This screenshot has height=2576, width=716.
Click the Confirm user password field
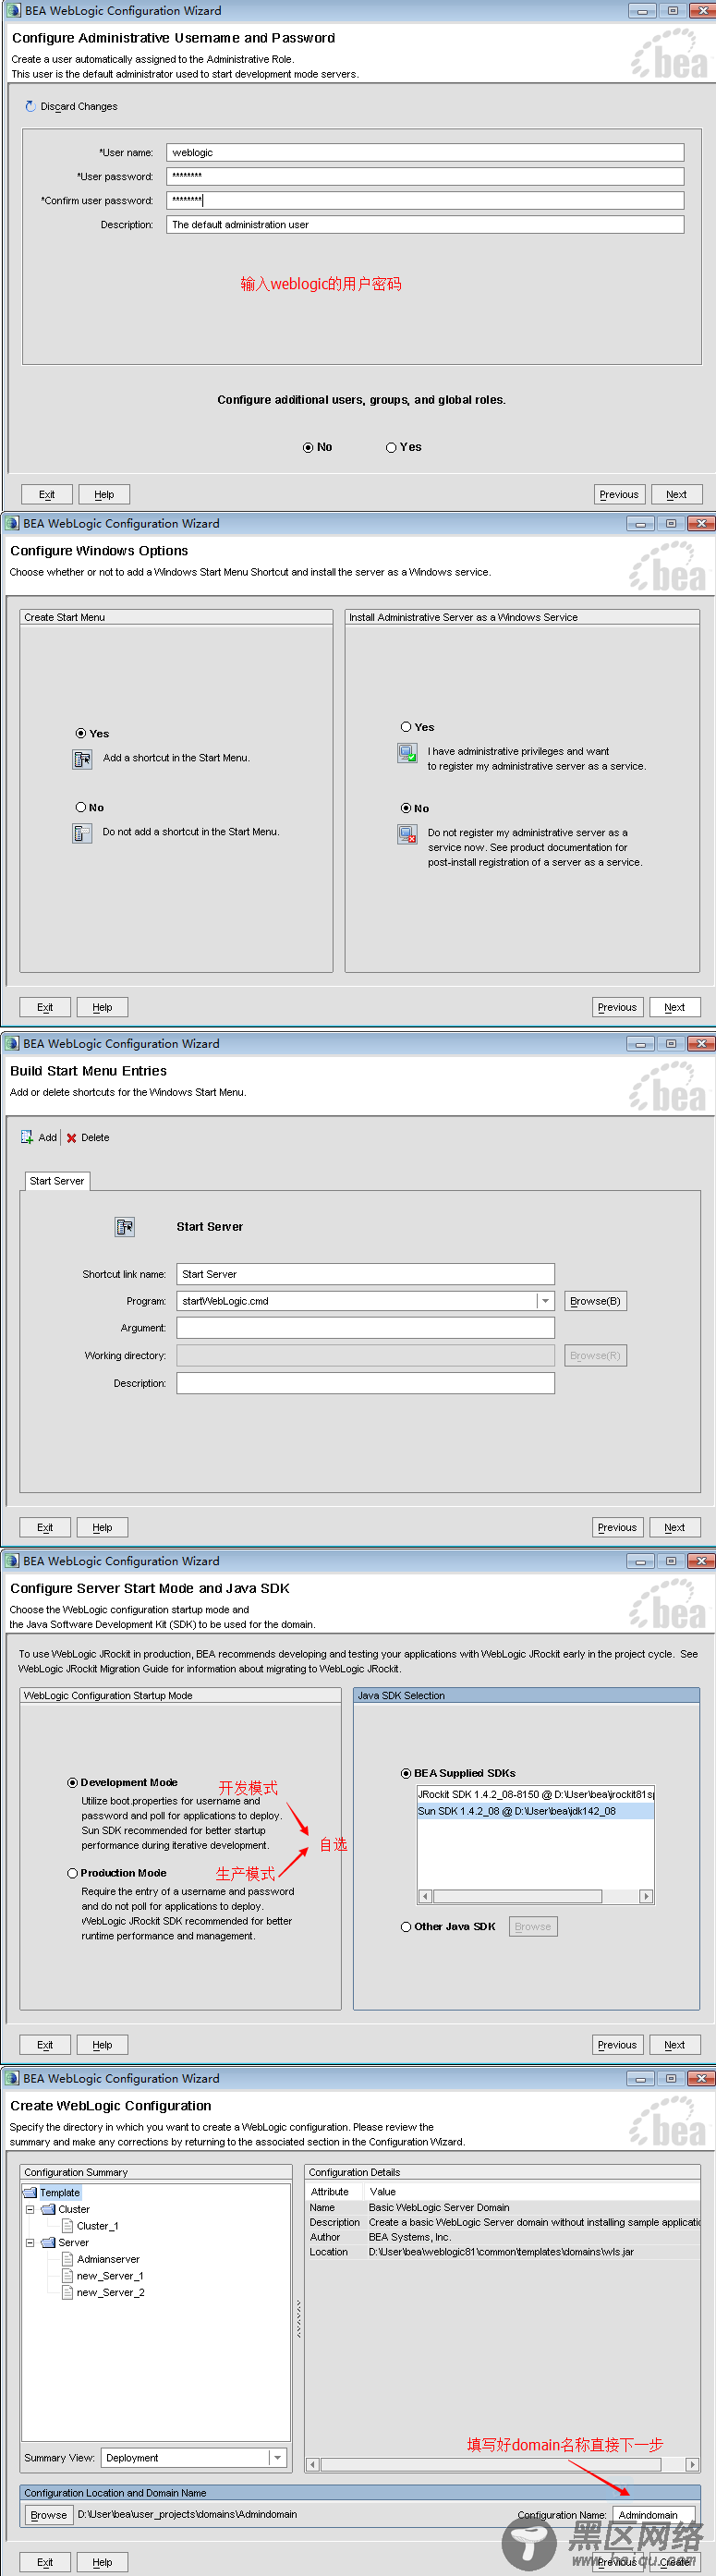425,200
